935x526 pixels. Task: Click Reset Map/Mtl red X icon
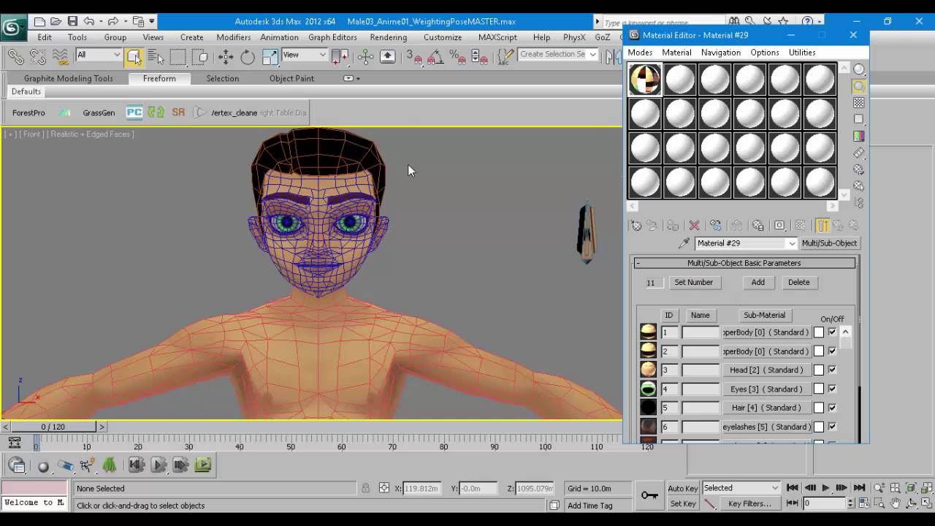(694, 226)
